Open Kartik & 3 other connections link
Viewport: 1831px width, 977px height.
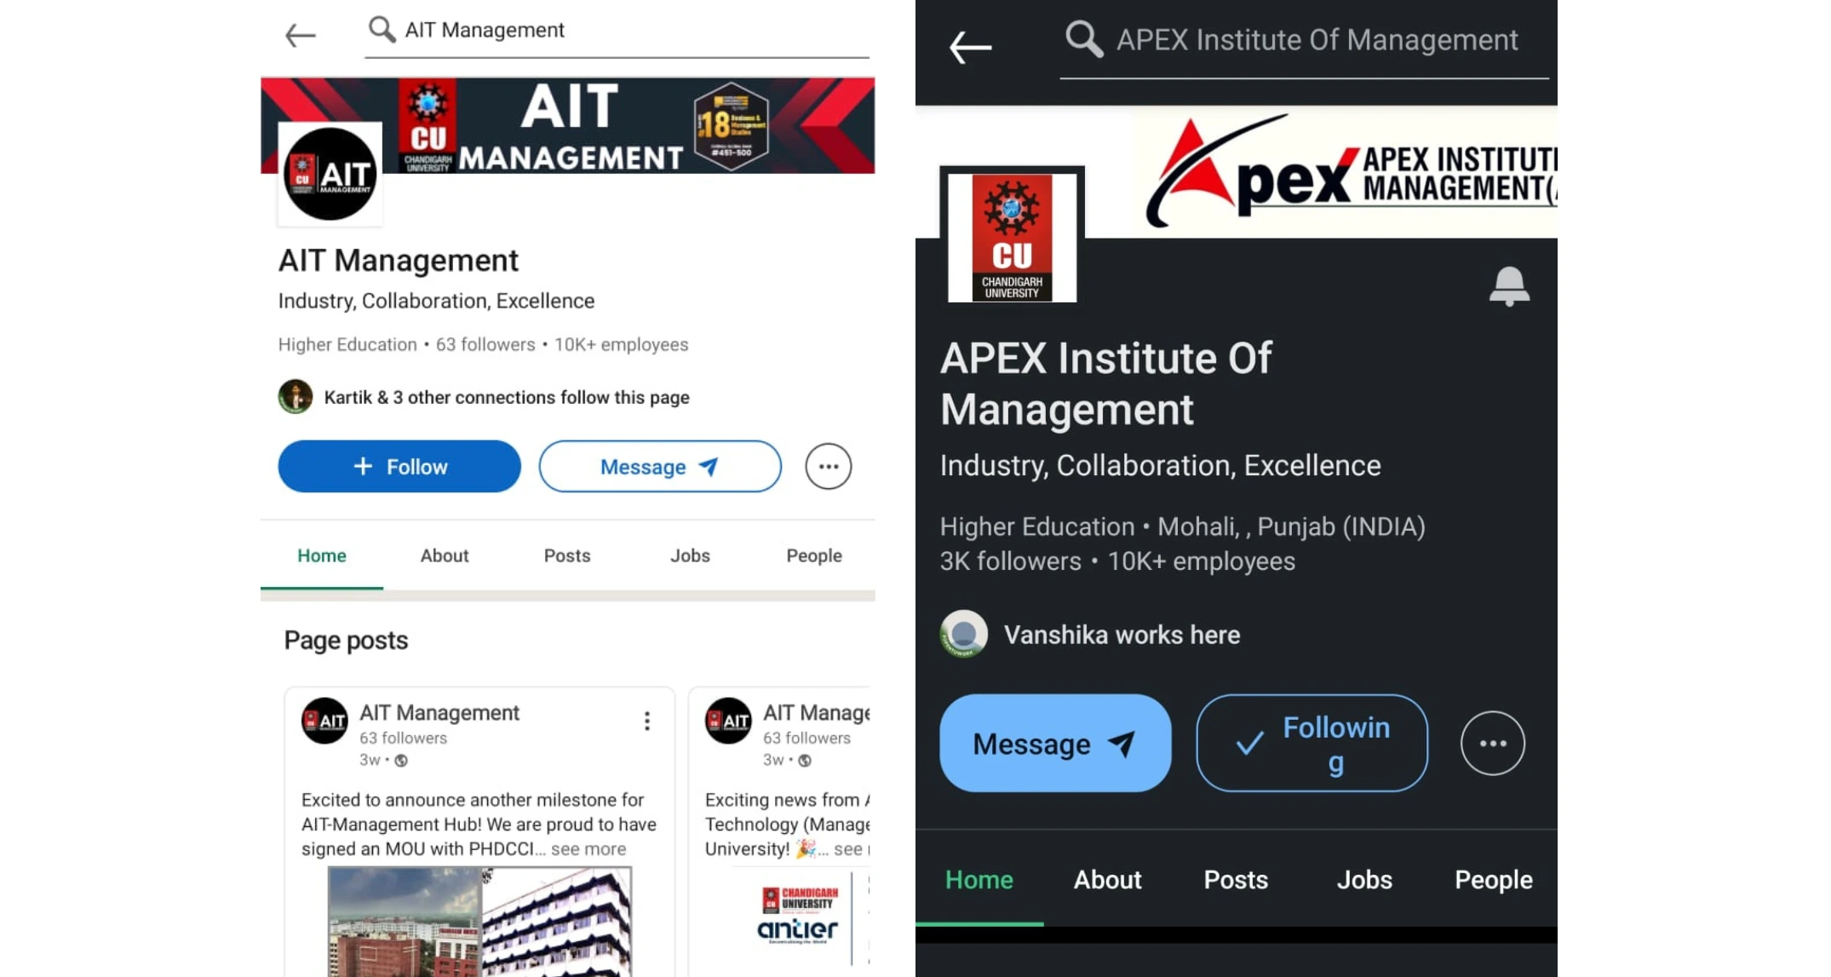507,397
